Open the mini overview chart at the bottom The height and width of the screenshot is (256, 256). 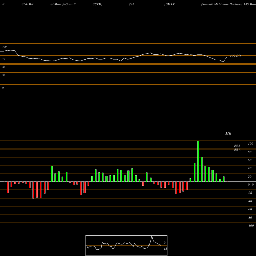[126, 245]
